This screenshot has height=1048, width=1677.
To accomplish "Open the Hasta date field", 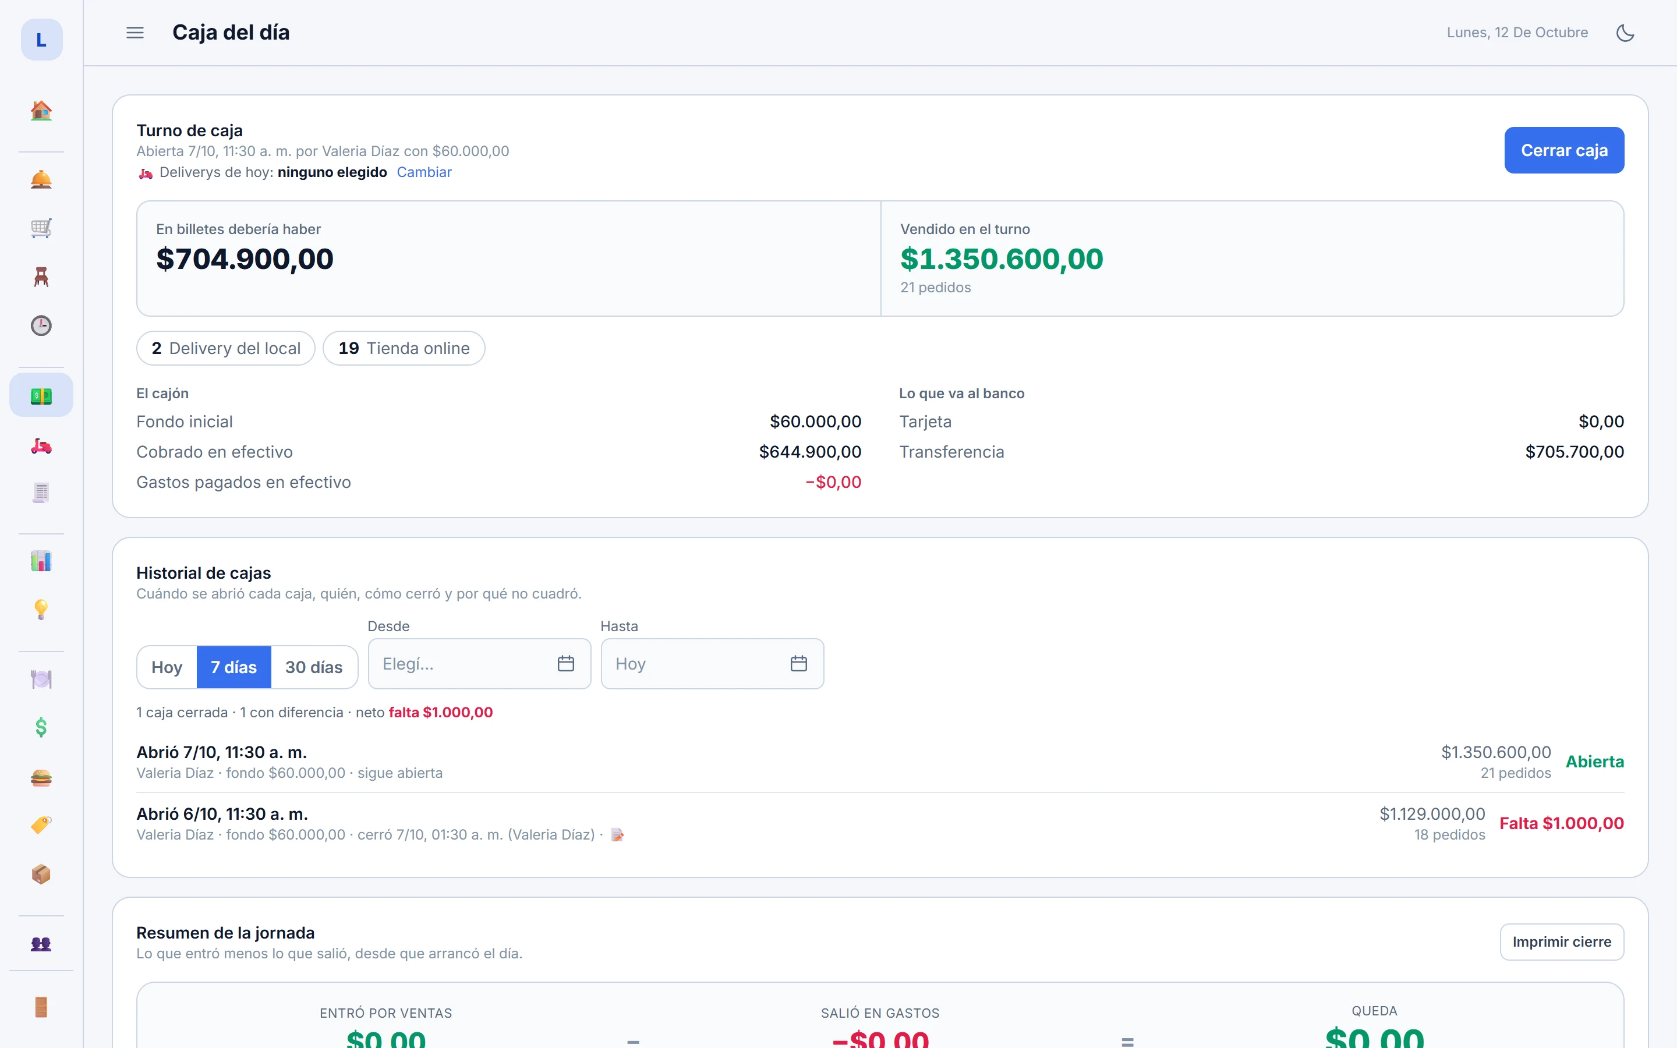I will coord(712,663).
